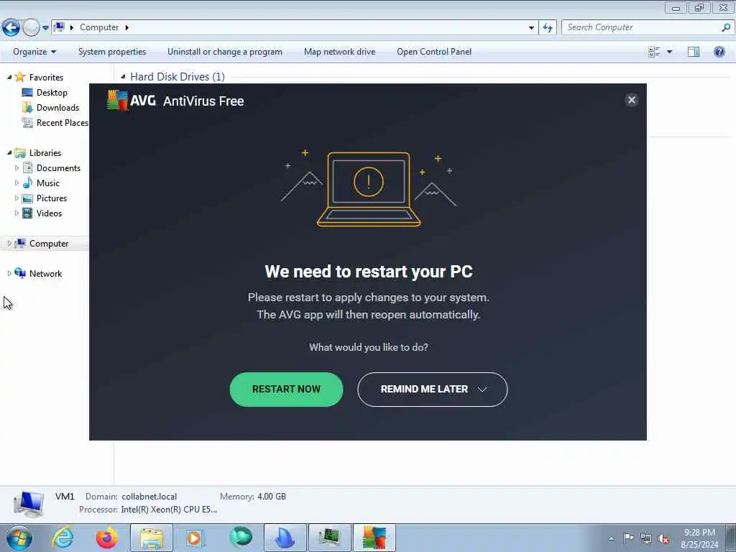Select Desktop in Favorites

pos(52,93)
